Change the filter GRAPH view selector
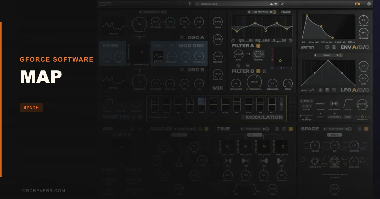380x199 pixels. coord(285,12)
